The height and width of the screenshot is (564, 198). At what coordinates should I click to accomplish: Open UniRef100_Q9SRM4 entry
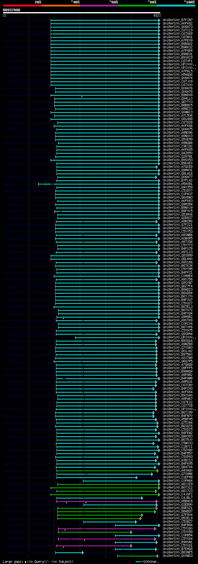(x=178, y=334)
